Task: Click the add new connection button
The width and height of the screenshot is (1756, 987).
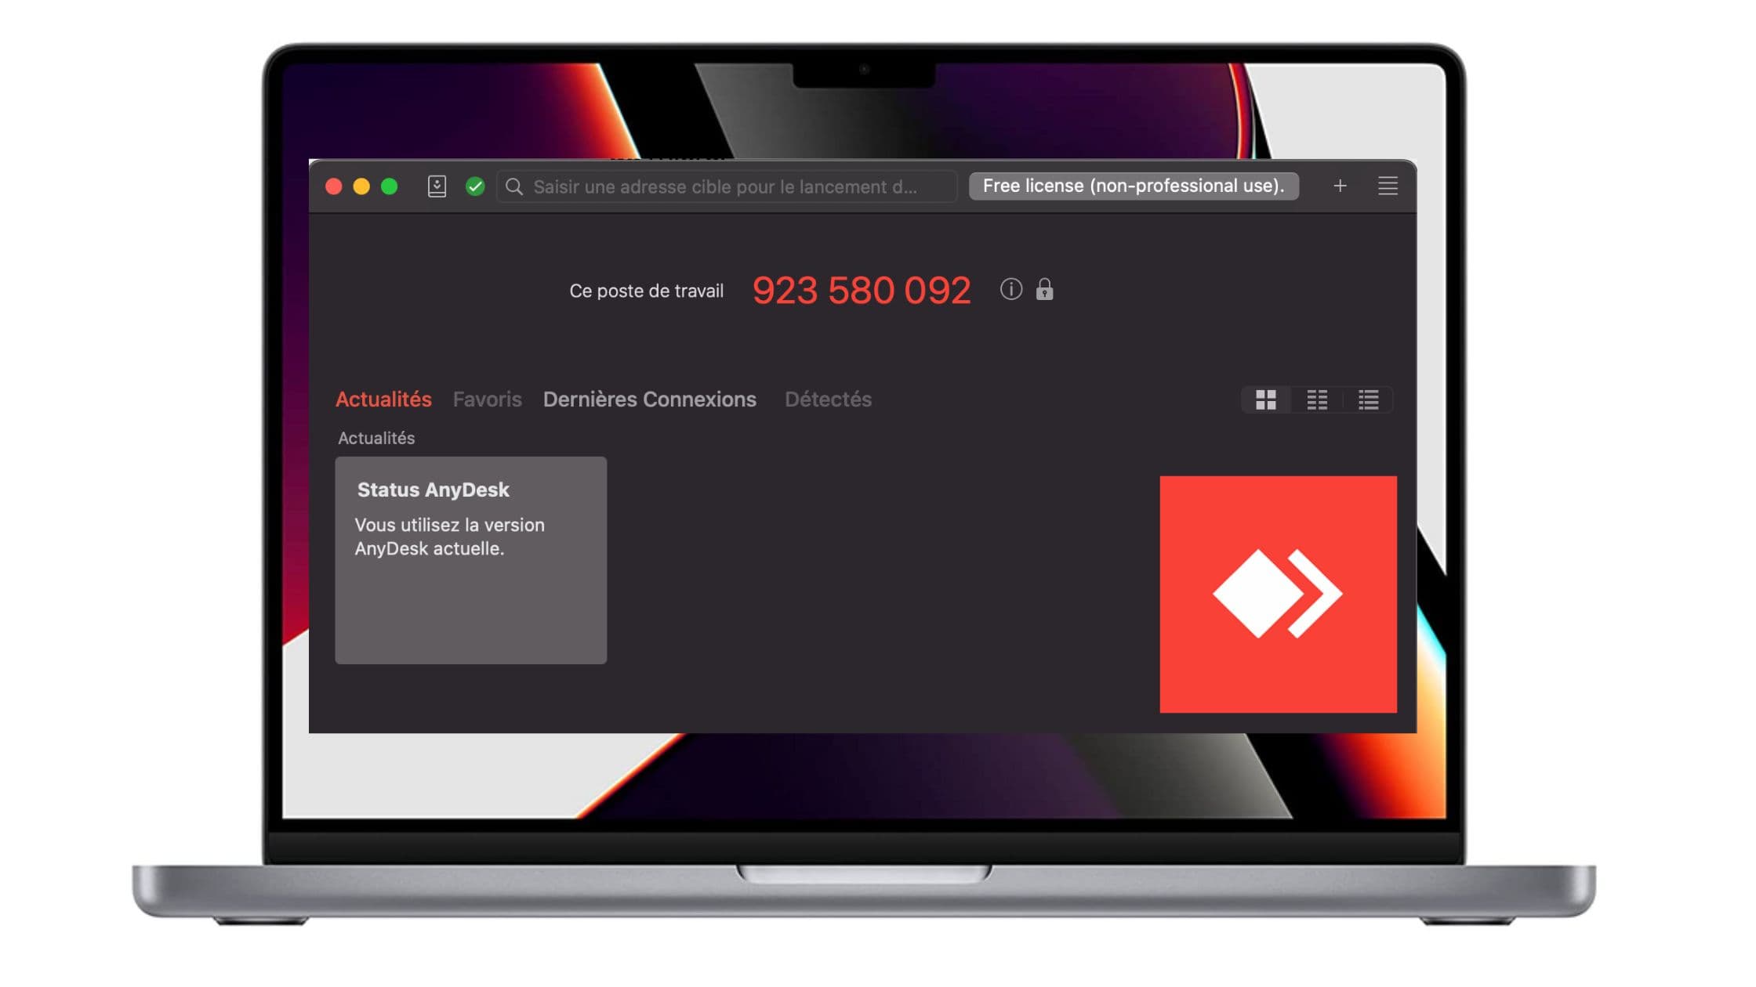Action: pos(1340,184)
